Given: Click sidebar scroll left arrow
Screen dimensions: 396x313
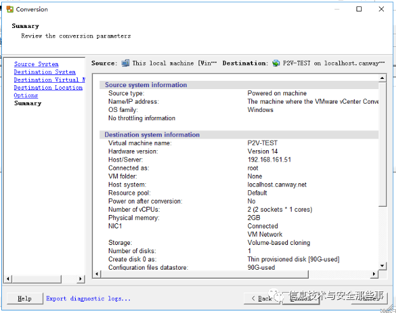Looking at the screenshot, I should 8,279.
